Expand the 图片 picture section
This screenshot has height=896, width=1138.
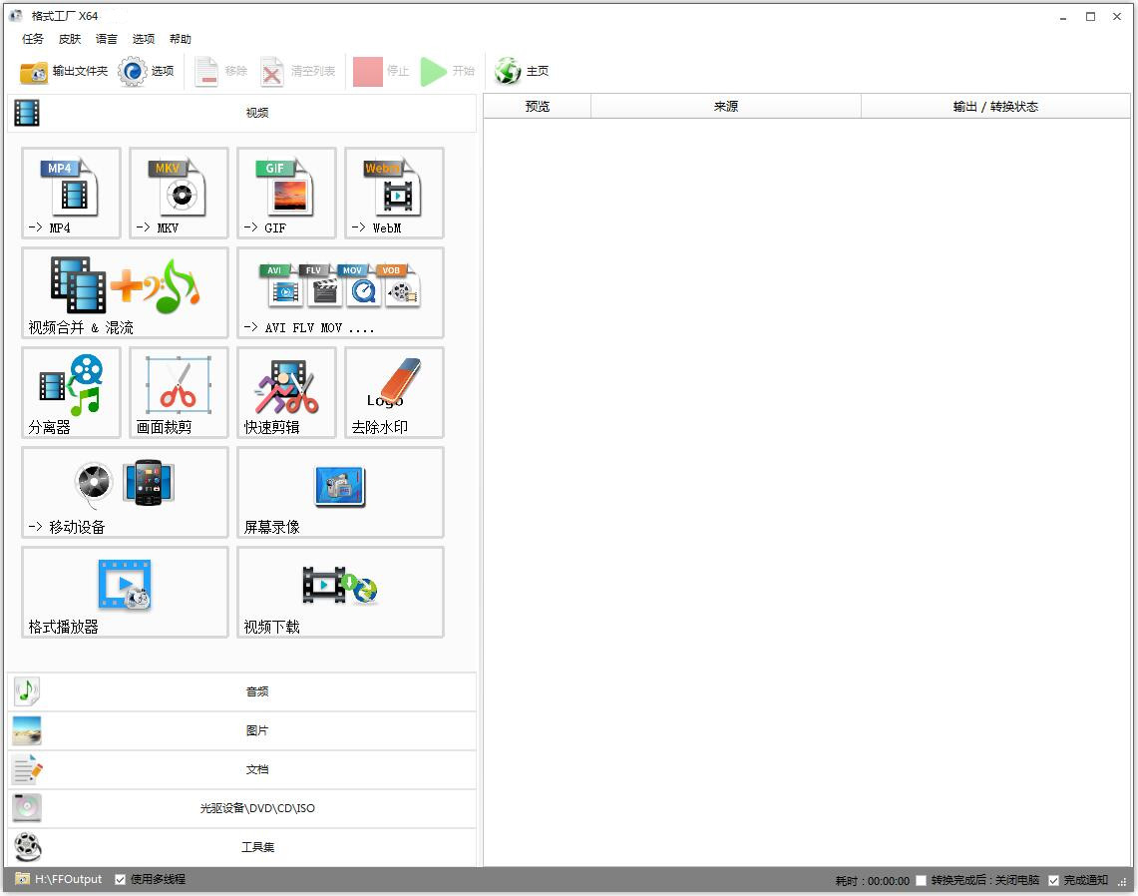(241, 730)
